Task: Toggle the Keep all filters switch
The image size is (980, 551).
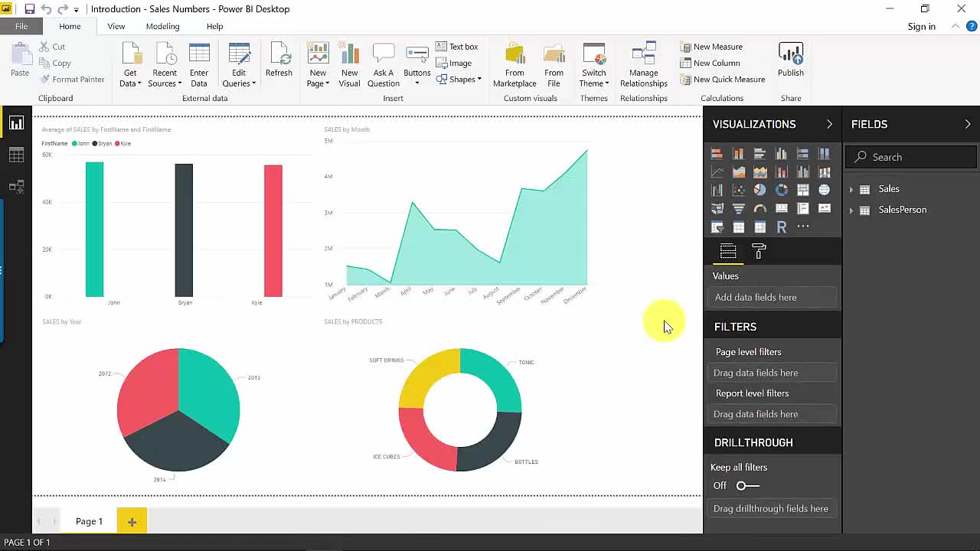Action: [x=747, y=485]
